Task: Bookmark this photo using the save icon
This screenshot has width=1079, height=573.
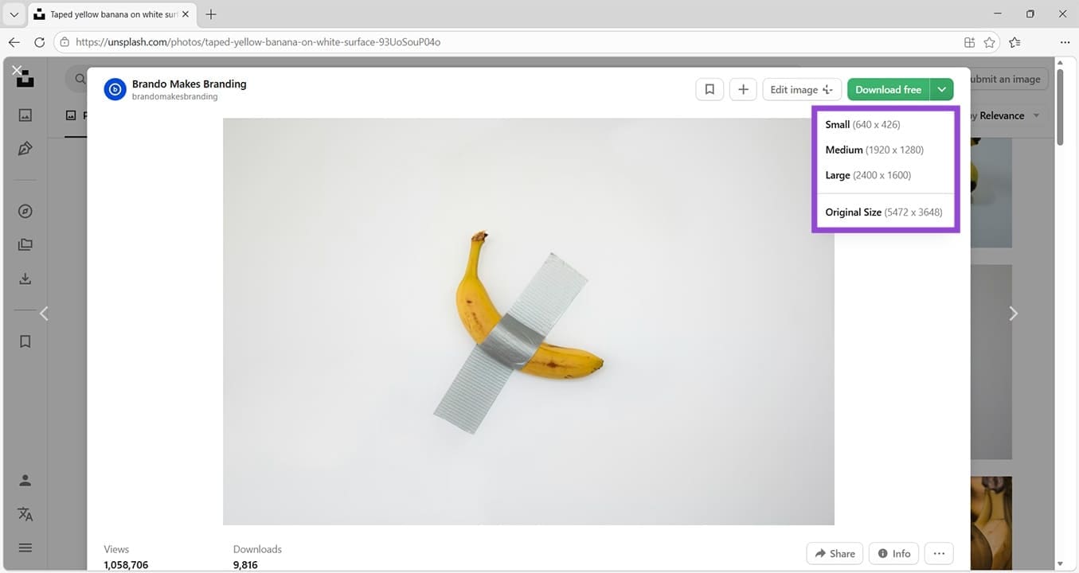Action: coord(709,90)
